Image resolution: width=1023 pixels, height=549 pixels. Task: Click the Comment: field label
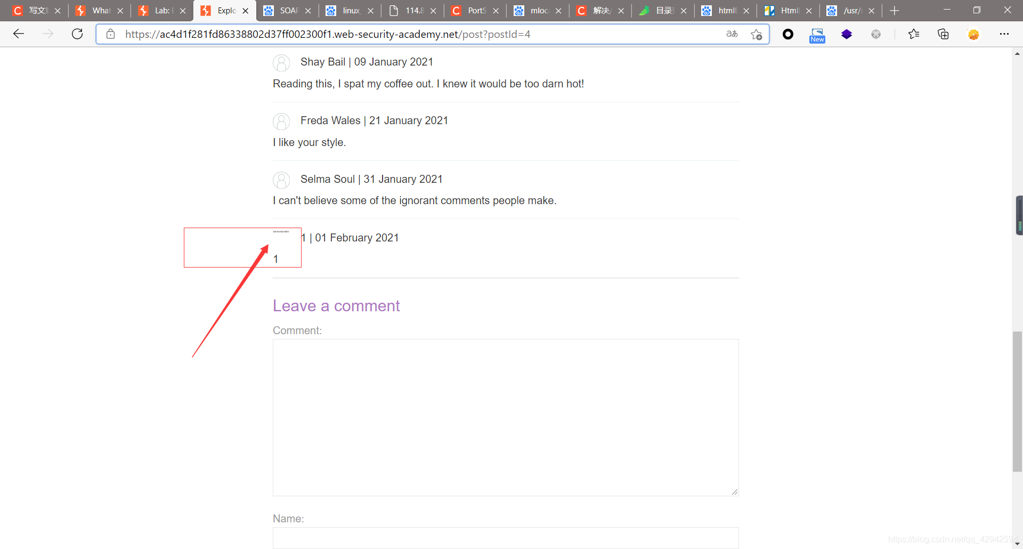pos(297,330)
